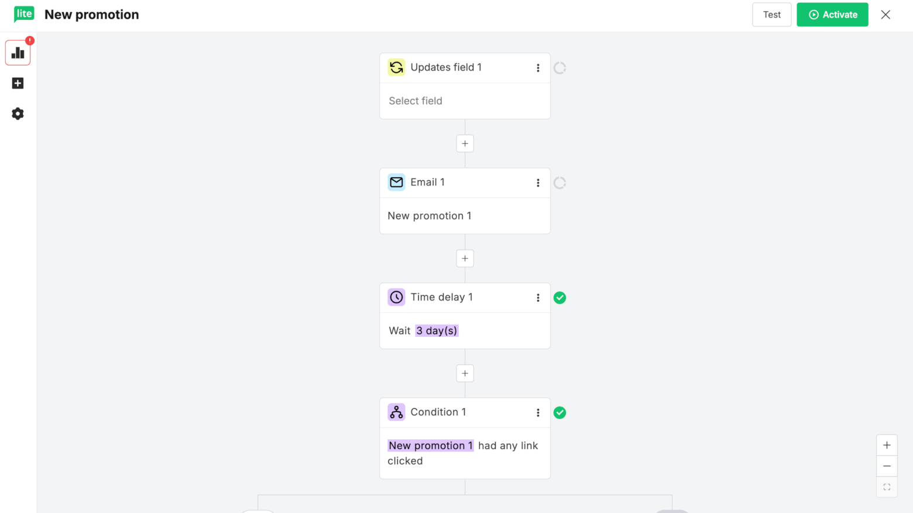Open the Email 1 three-dot menu

[538, 183]
